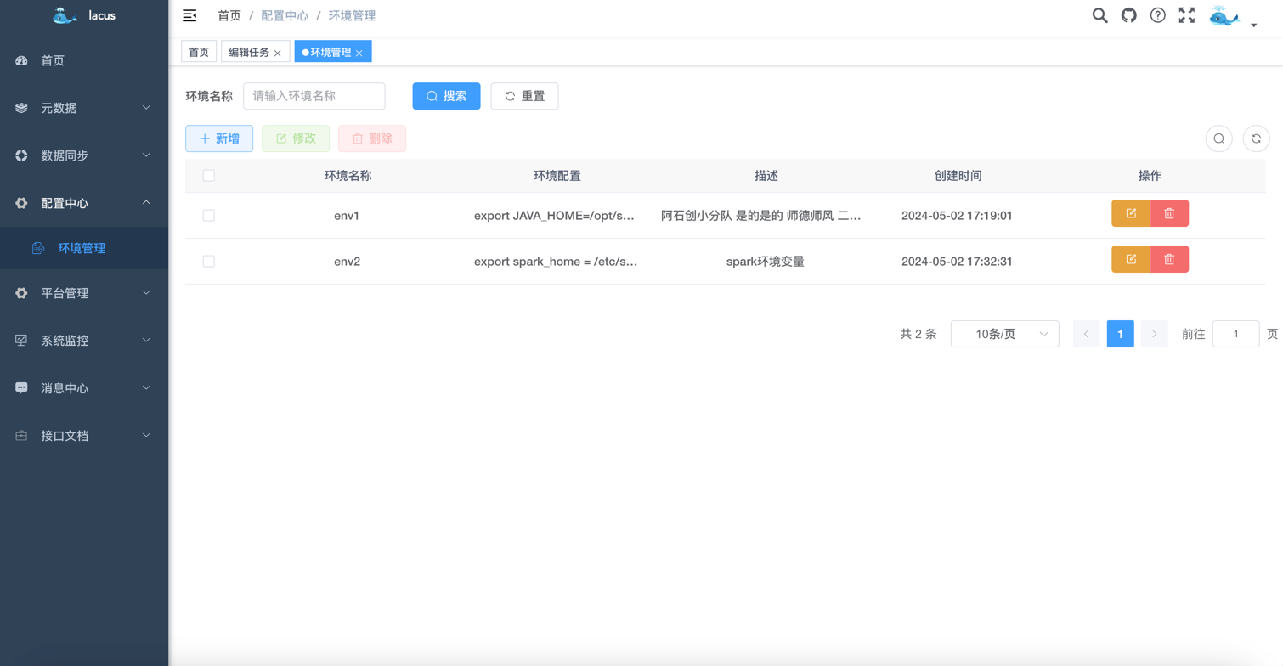Open 配置中心 in the breadcrumb
1283x666 pixels.
point(285,15)
